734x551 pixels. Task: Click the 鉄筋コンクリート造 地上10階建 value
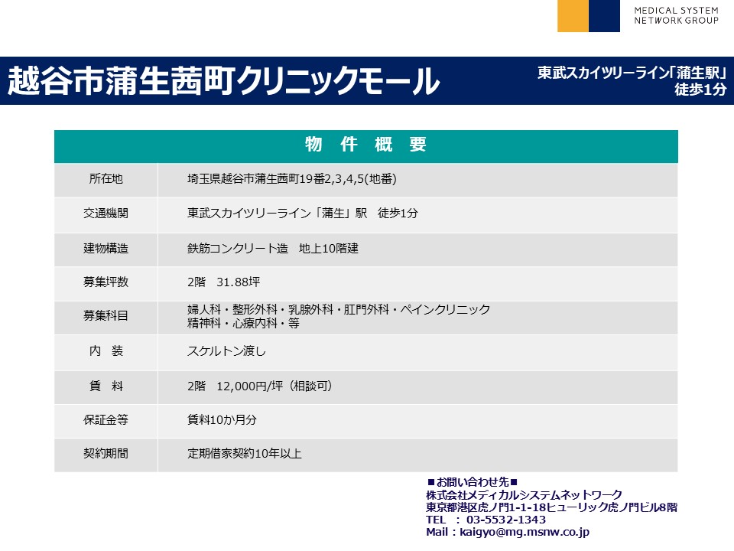273,249
